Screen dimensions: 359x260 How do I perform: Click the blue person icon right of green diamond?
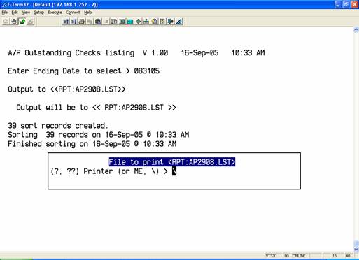click(146, 22)
